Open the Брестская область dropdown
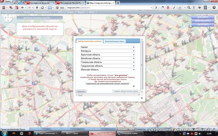 point(108,55)
